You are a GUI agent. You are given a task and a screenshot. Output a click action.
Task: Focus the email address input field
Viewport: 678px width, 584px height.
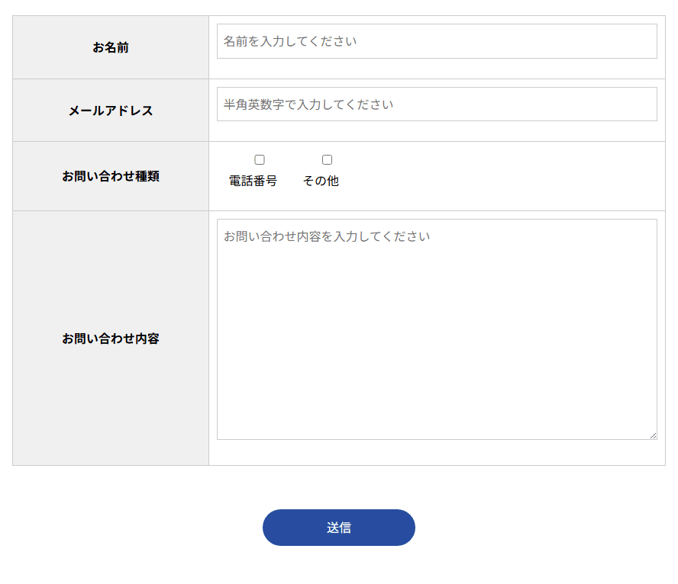437,104
